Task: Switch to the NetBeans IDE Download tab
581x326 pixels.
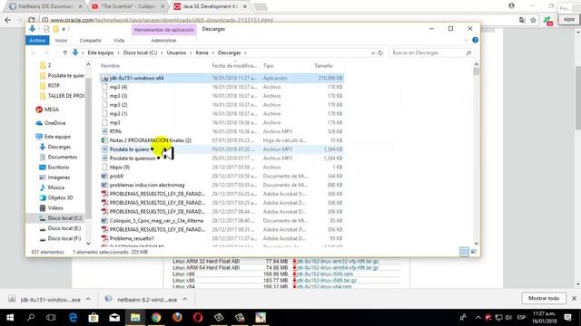Action: [46, 6]
